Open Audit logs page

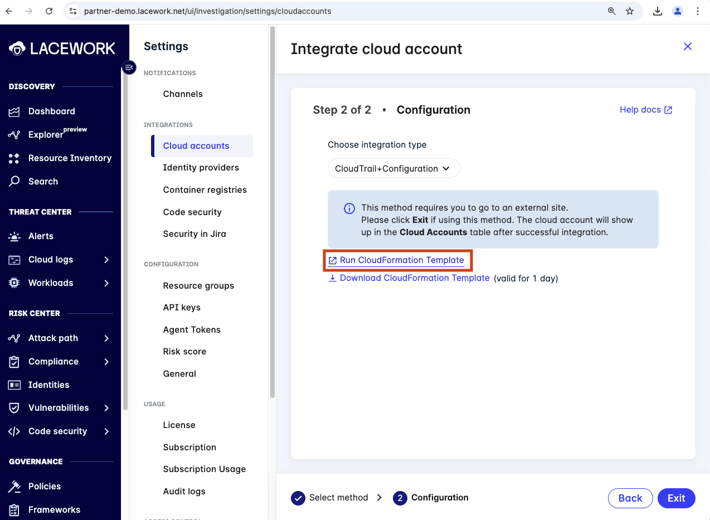pyautogui.click(x=184, y=492)
